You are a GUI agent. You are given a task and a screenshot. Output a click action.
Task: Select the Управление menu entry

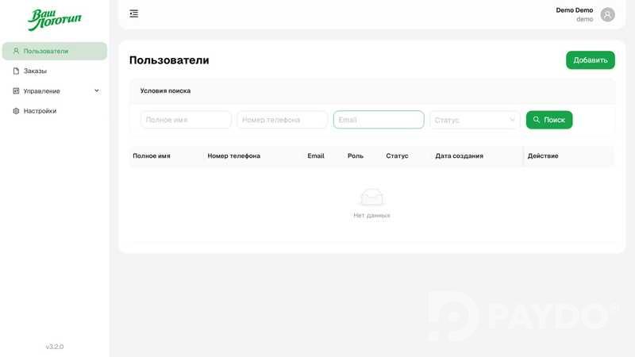[x=55, y=91]
